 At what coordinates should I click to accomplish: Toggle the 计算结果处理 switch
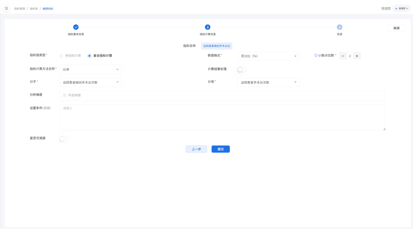point(241,69)
